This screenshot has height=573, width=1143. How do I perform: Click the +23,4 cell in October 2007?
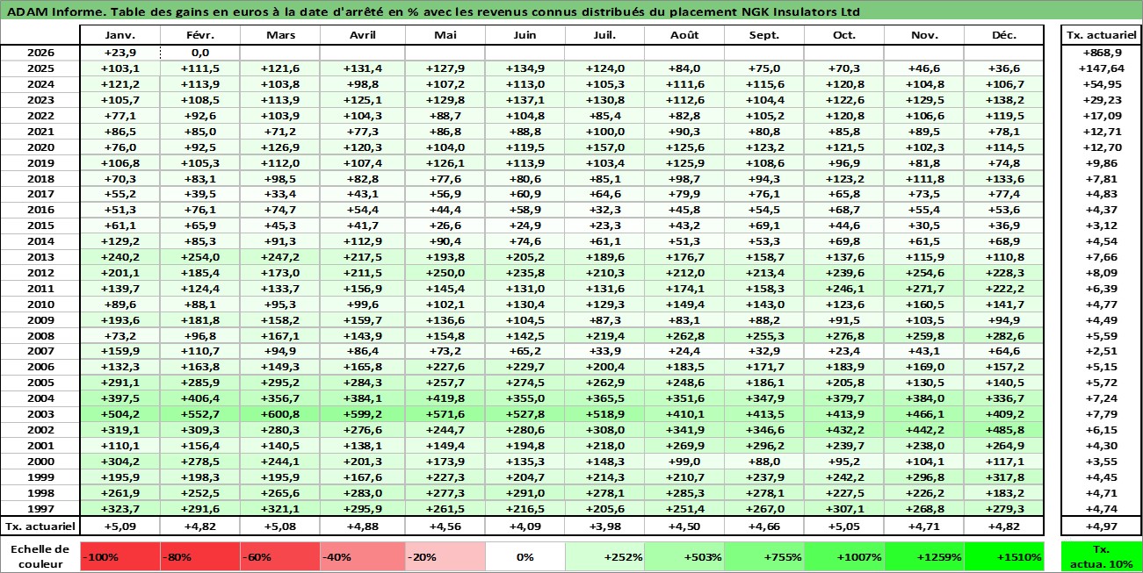coord(844,351)
